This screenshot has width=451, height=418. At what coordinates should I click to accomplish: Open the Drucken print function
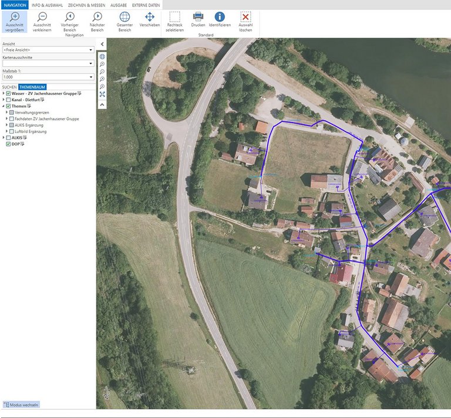(198, 19)
